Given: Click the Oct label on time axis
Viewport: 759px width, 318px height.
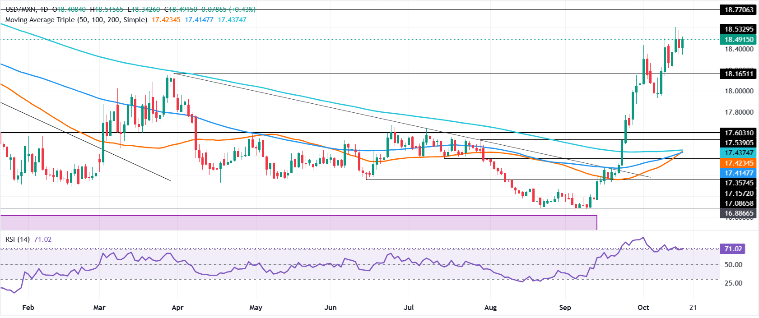Looking at the screenshot, I should 643,308.
